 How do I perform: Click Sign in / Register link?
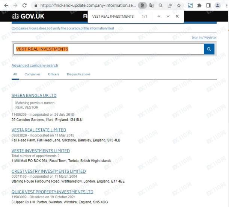(204, 38)
